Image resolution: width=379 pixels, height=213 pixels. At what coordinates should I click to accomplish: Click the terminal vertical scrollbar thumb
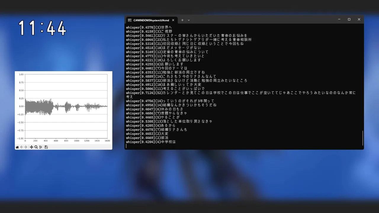[362, 138]
